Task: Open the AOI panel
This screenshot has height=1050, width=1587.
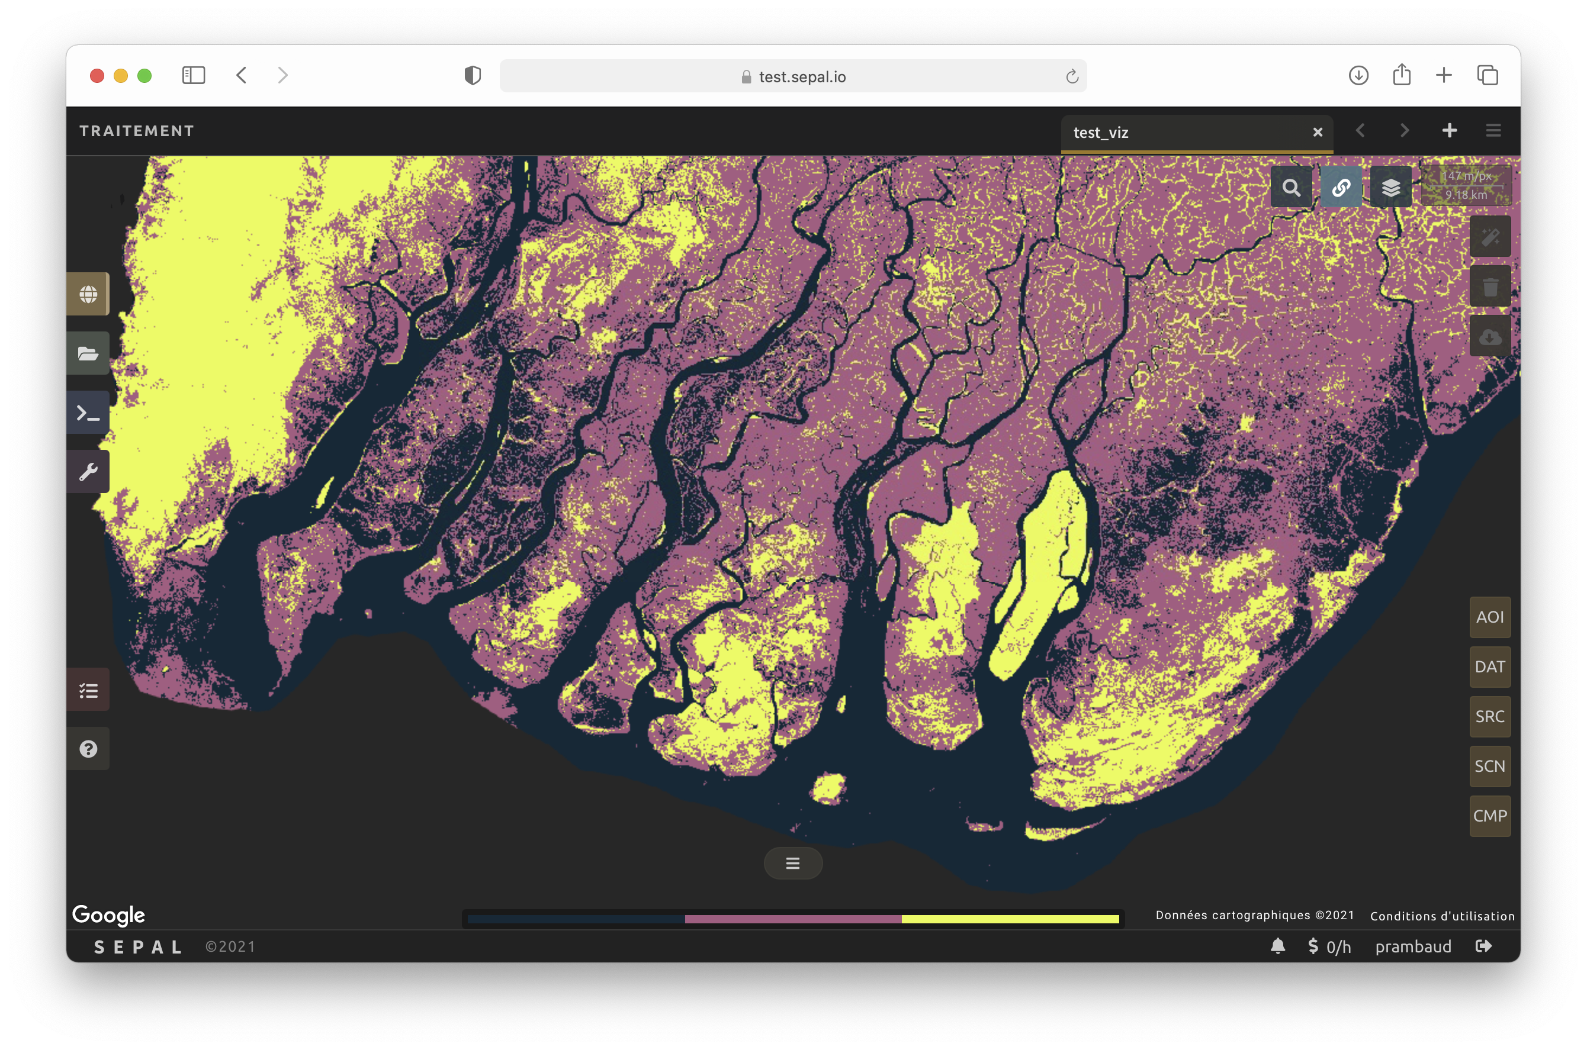Action: pyautogui.click(x=1490, y=617)
